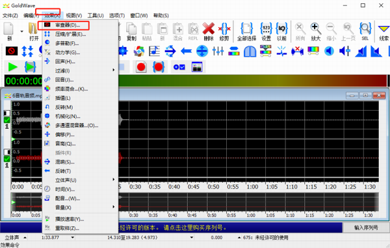Screen dimensions: 390x248
Task: Expand the Filter (过滤) submenu
Action: coord(80,71)
